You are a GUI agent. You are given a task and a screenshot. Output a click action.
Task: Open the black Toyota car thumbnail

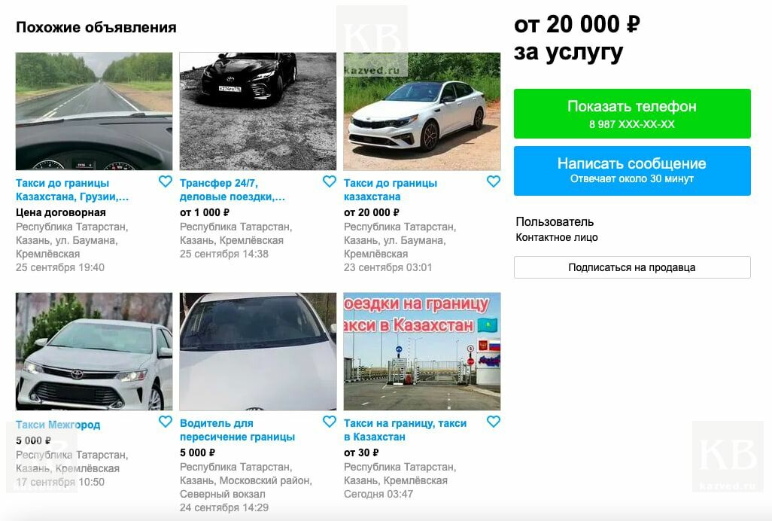pyautogui.click(x=258, y=111)
